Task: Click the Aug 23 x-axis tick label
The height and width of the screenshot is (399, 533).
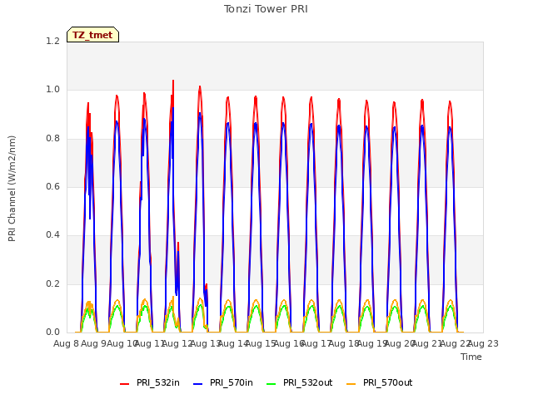Action: pos(483,343)
